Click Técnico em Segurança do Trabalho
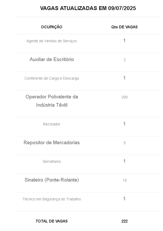Screen dimensions: 163x231 tap(52, 199)
